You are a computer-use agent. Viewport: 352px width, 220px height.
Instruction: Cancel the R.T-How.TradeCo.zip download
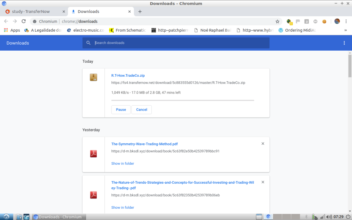point(142,109)
